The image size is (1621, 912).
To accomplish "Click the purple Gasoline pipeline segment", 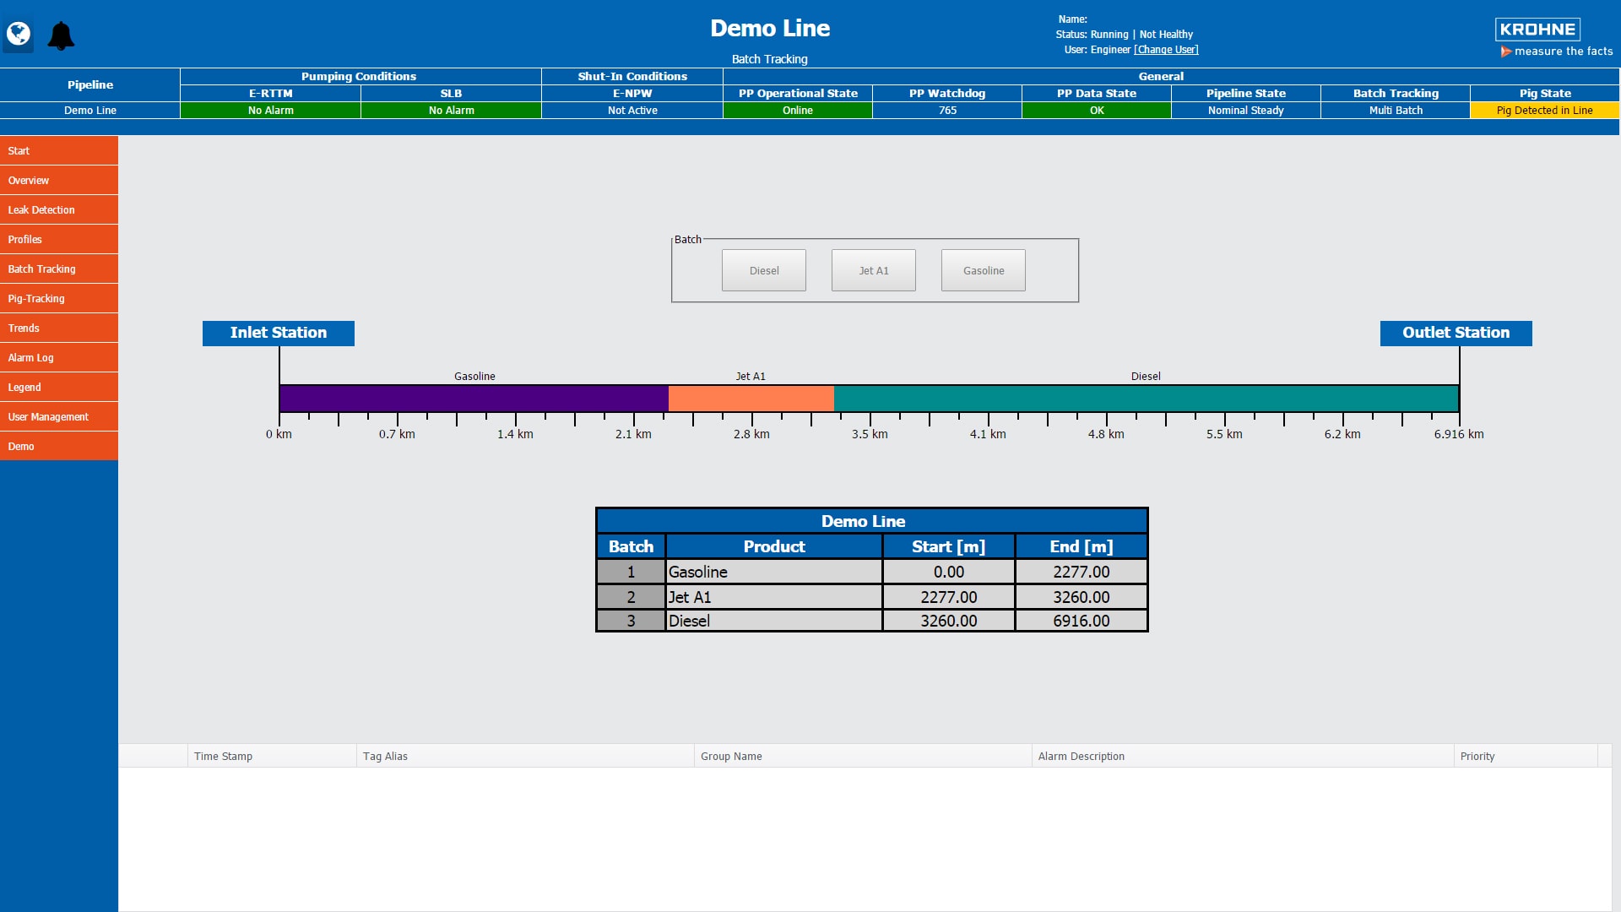I will (x=473, y=399).
